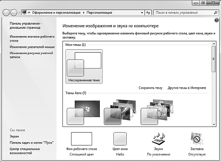Click scroll up arrow of themes list
This screenshot has height=162, width=221.
(214, 44)
